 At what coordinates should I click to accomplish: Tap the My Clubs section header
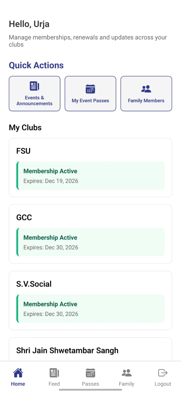tap(25, 127)
